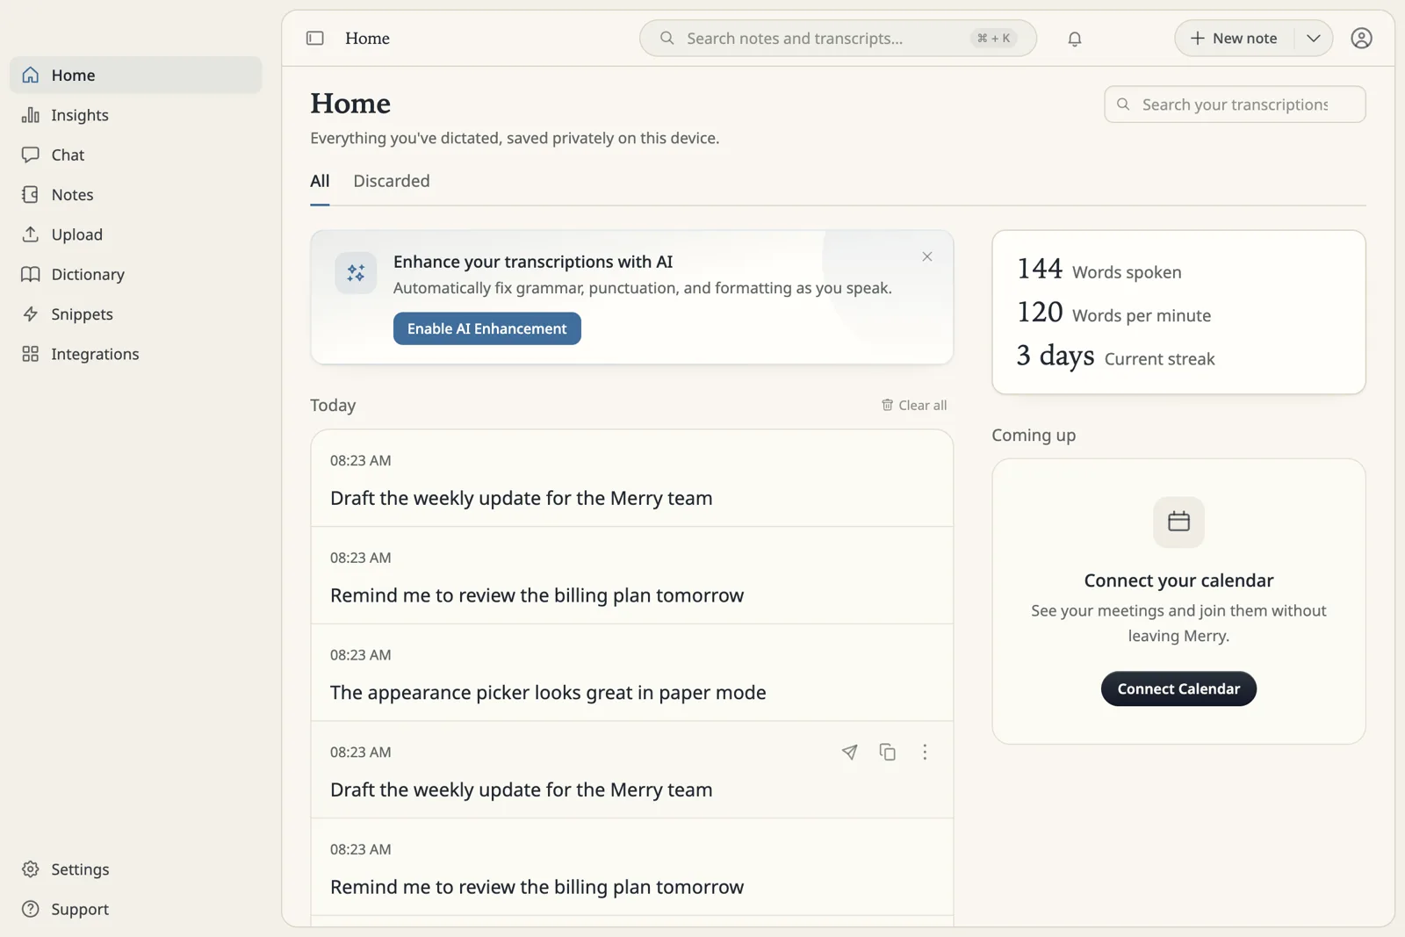Open the Upload page
This screenshot has height=937, width=1405.
(x=136, y=234)
